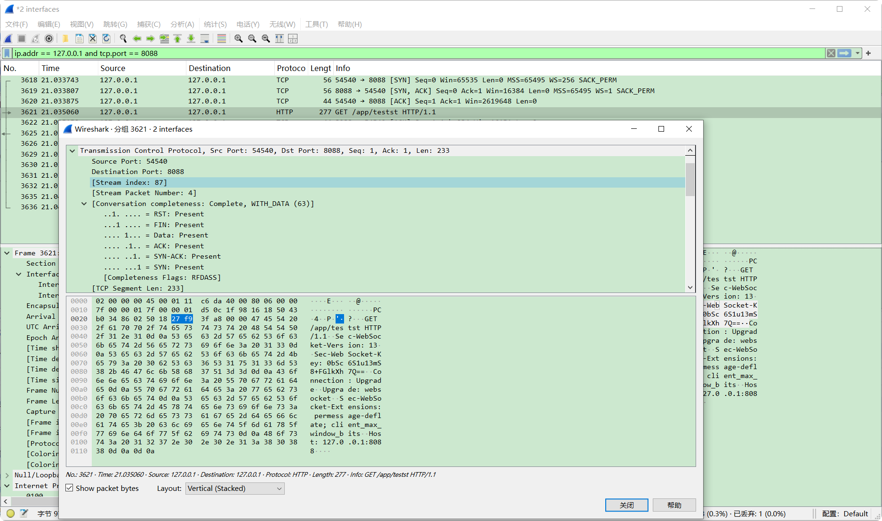Close the capture file via toolbar
882x521 pixels.
93,39
